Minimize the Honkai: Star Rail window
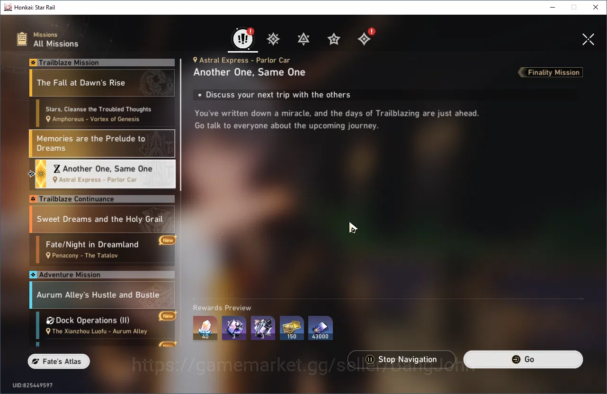Screen dimensions: 607x394 click(553, 7)
